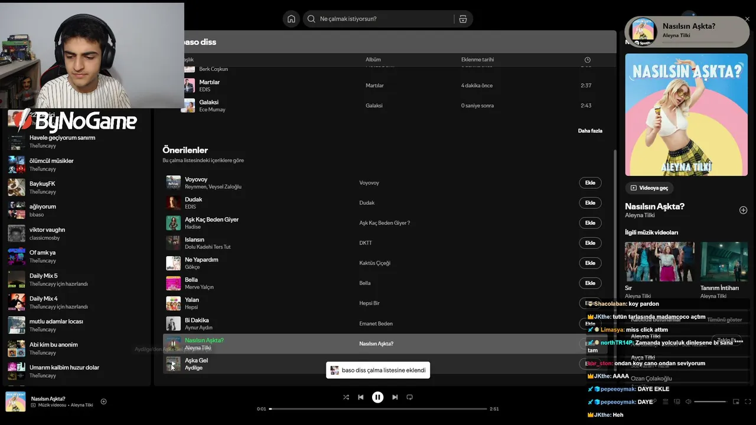Add Voyovoy with its Ekle button
Image resolution: width=756 pixels, height=425 pixels.
tap(590, 183)
